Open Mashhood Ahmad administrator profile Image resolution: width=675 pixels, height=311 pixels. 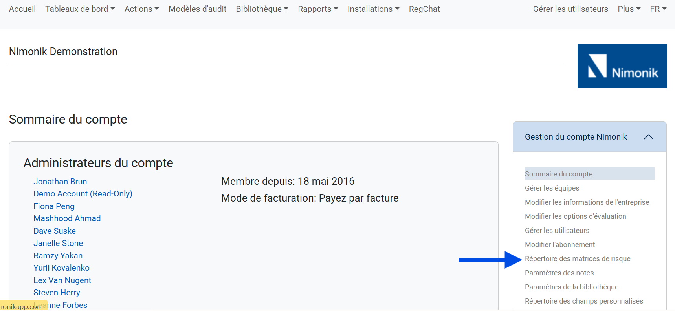pos(67,218)
